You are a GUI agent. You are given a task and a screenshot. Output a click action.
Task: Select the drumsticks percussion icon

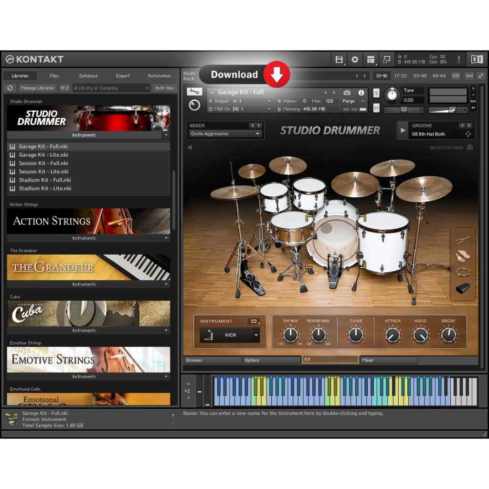[463, 240]
